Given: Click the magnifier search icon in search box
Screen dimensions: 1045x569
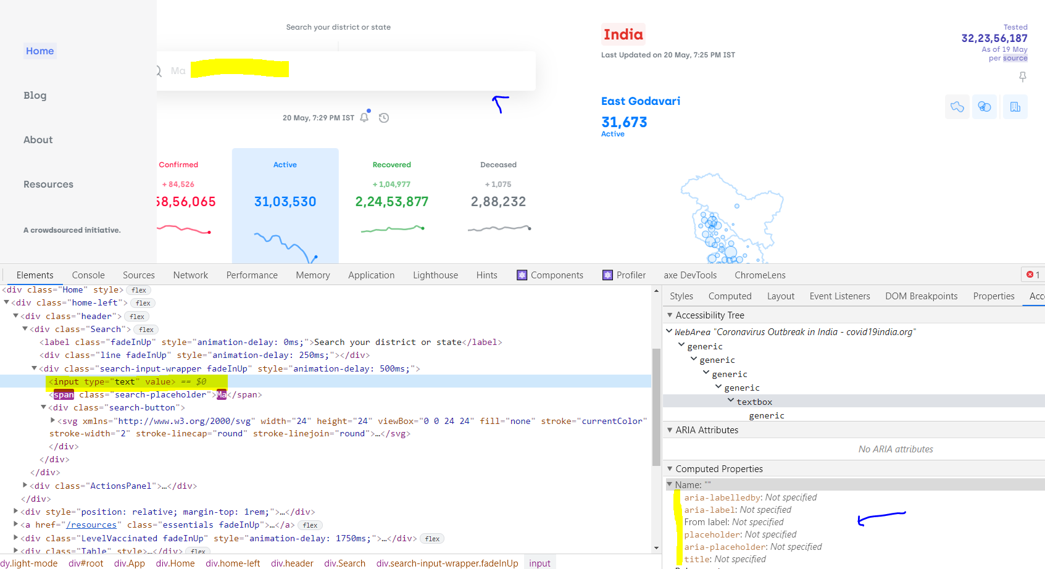Looking at the screenshot, I should click(x=158, y=71).
